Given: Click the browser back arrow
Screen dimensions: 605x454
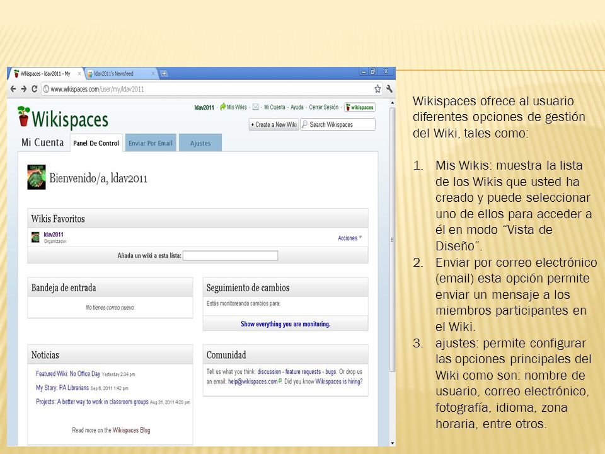Looking at the screenshot, I should [x=13, y=89].
